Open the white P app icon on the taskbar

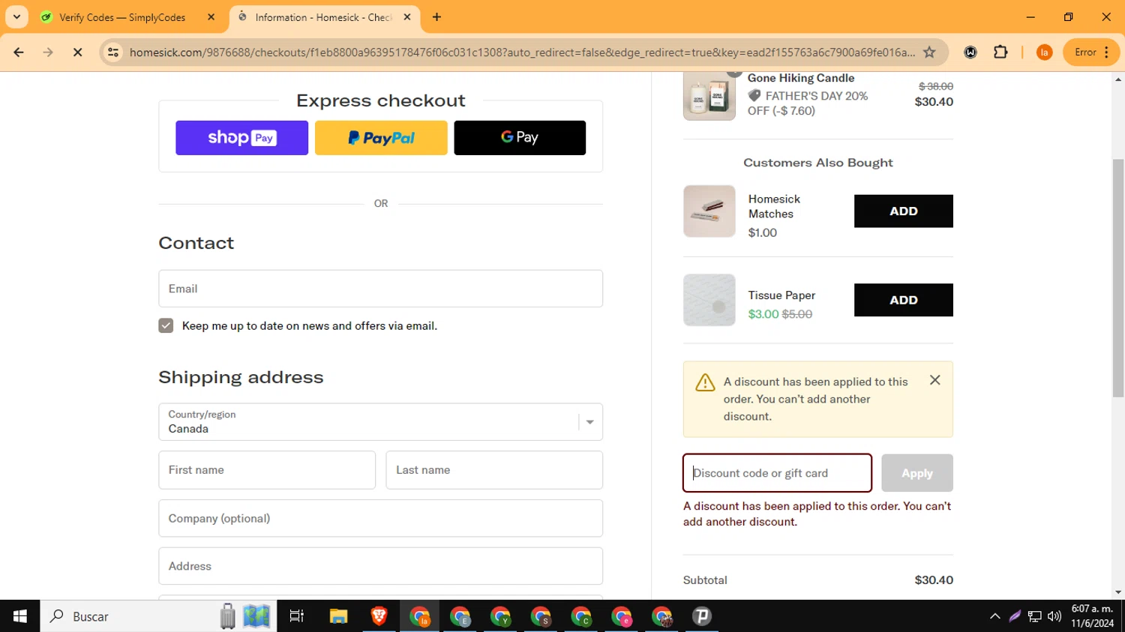pos(702,616)
